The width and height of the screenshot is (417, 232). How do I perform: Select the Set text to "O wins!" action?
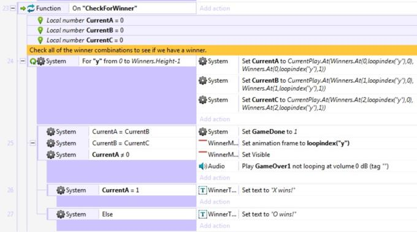coord(269,214)
